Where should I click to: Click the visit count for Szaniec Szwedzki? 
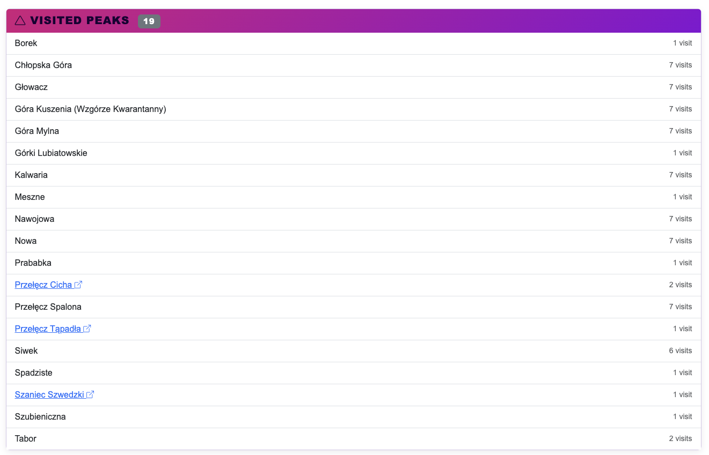(x=683, y=394)
